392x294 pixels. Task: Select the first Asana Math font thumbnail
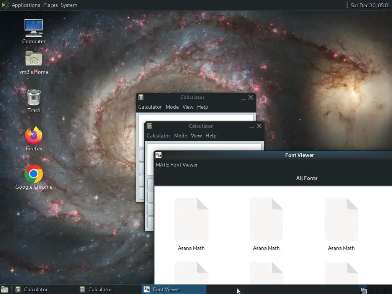191,219
